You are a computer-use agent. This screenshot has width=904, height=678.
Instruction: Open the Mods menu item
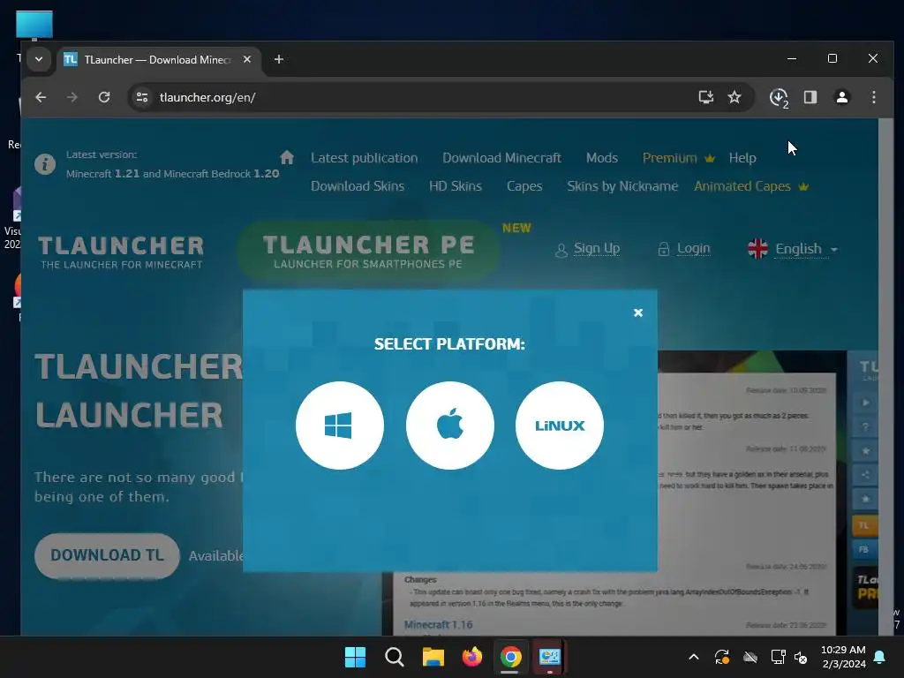[602, 158]
